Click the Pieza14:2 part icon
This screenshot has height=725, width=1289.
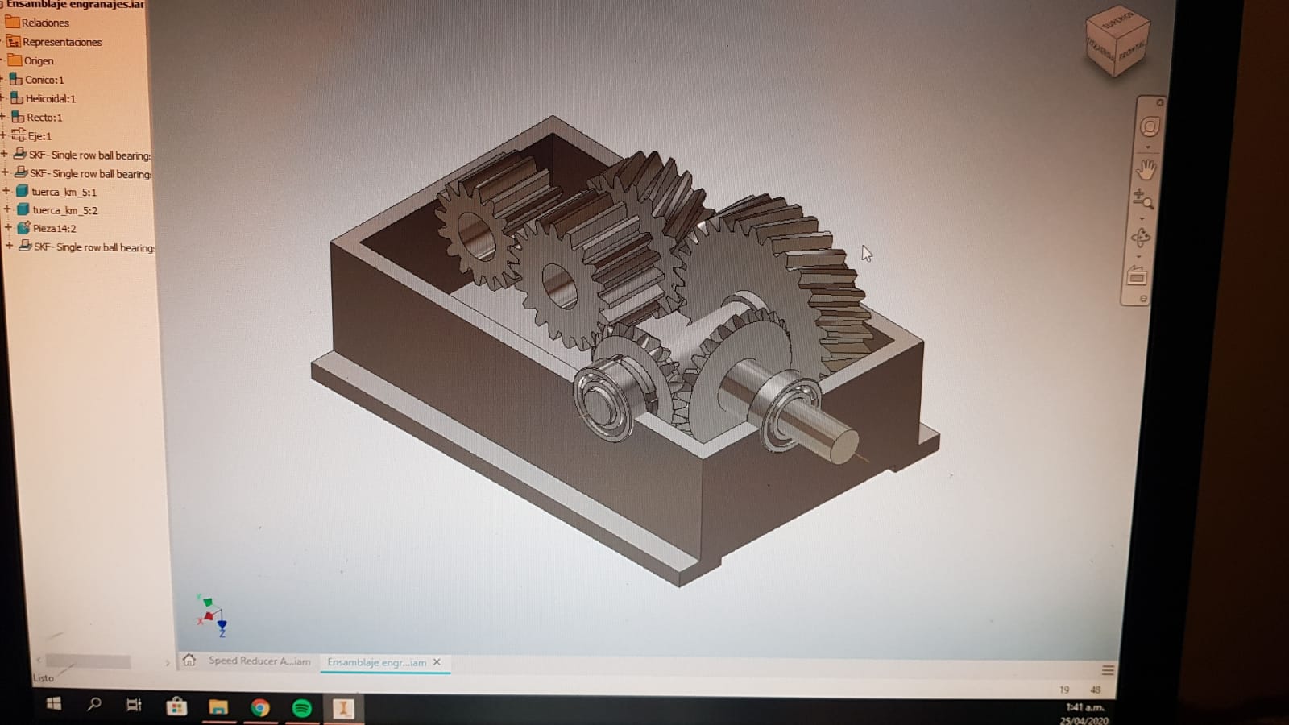(x=24, y=228)
